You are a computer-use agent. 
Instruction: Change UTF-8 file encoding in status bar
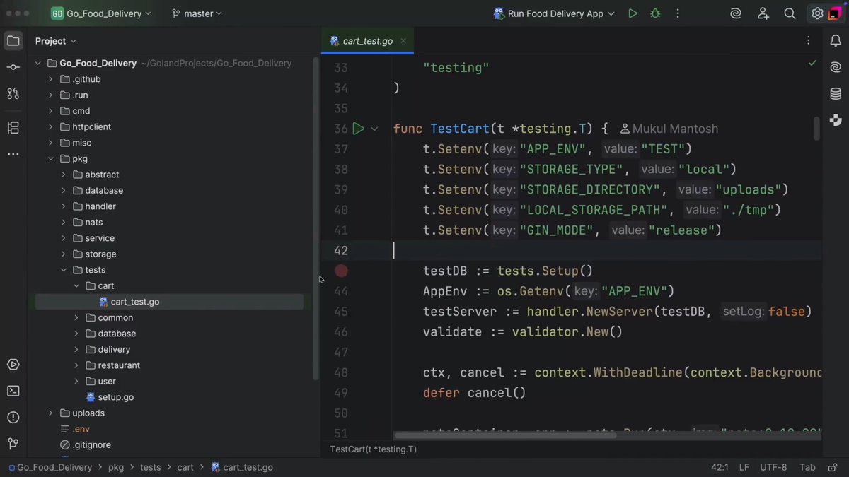(773, 467)
